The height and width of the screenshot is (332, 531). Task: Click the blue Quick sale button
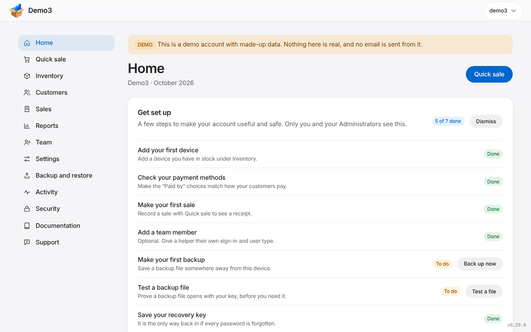pyautogui.click(x=489, y=74)
